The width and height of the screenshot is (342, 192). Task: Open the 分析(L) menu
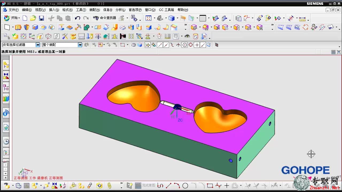[121, 10]
